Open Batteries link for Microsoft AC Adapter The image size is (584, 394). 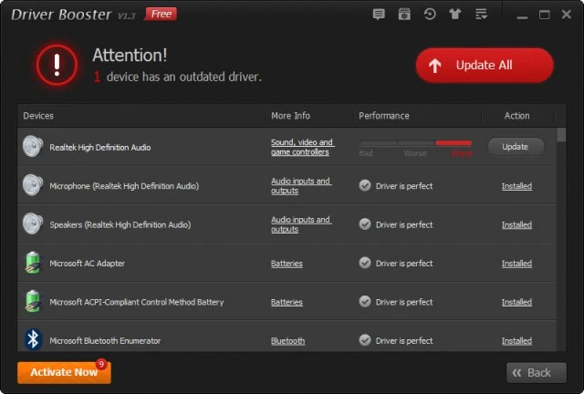point(287,264)
